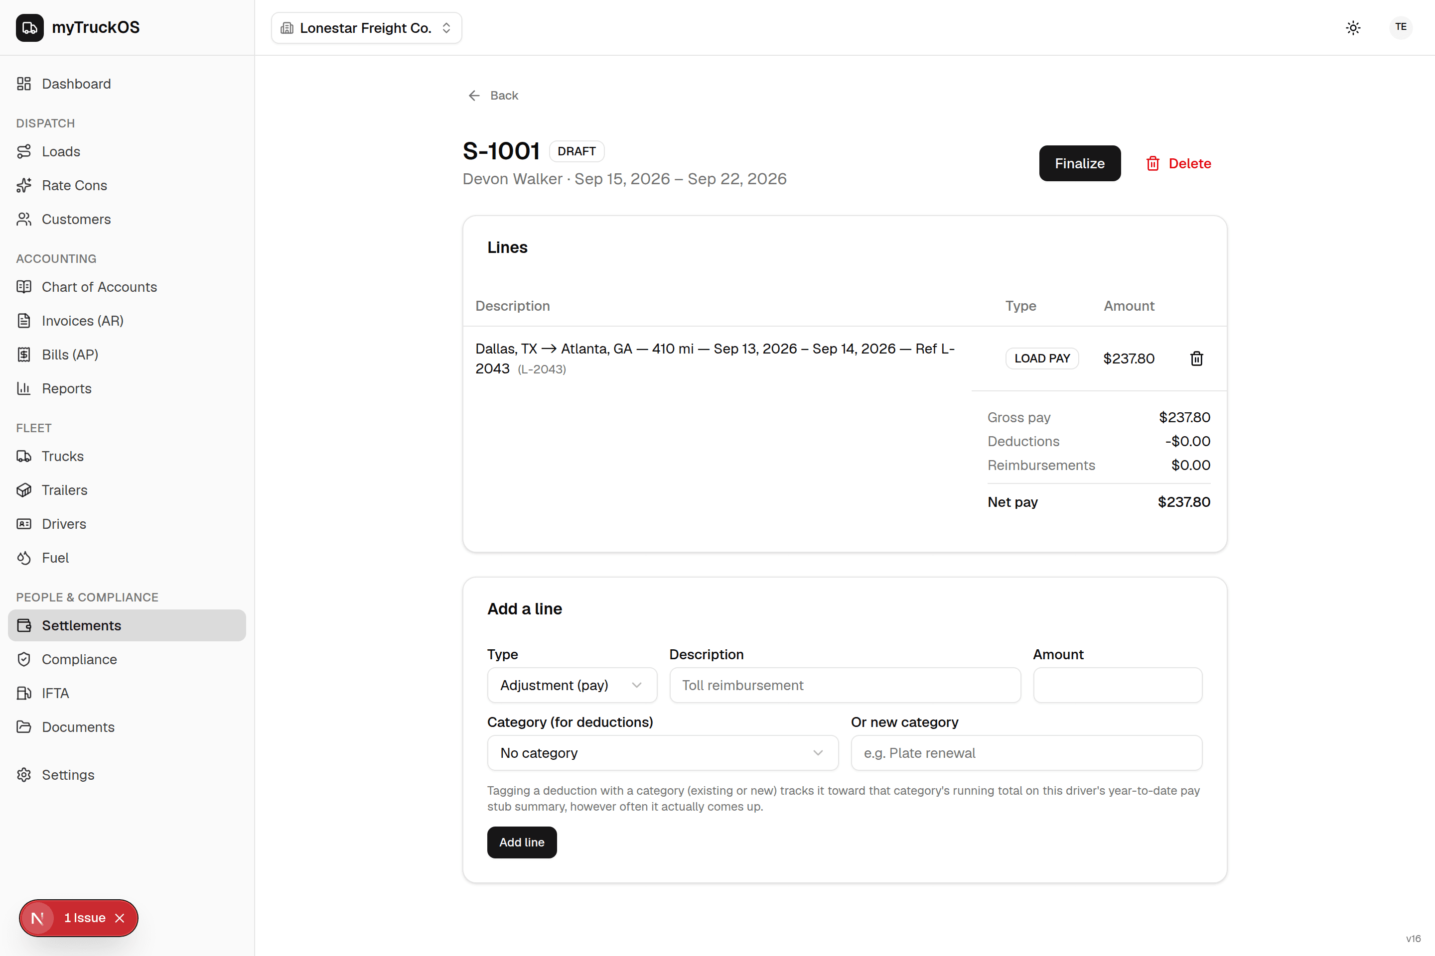Go back using the Back link
1435x956 pixels.
tap(493, 95)
